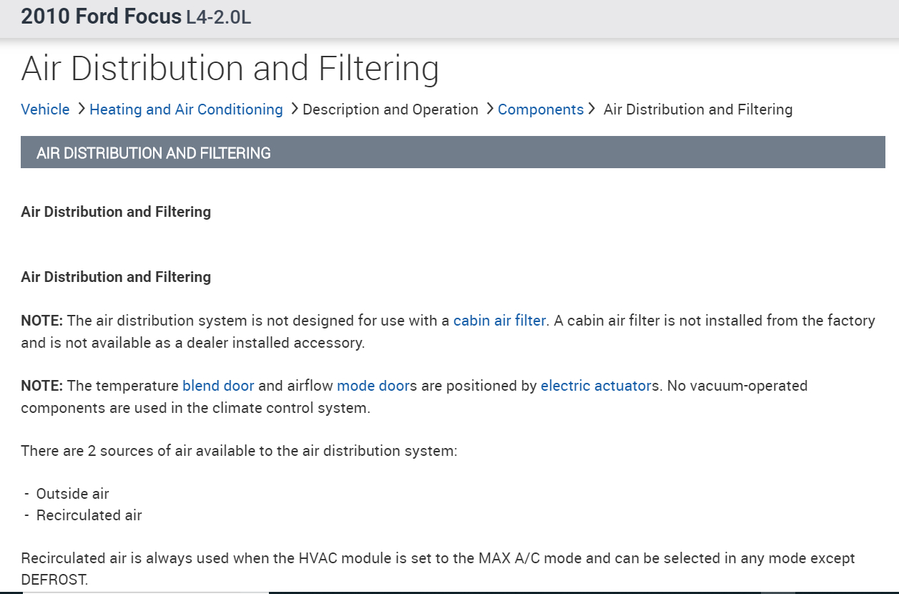Select Description and Operation breadcrumb text
The image size is (899, 594).
click(x=390, y=109)
